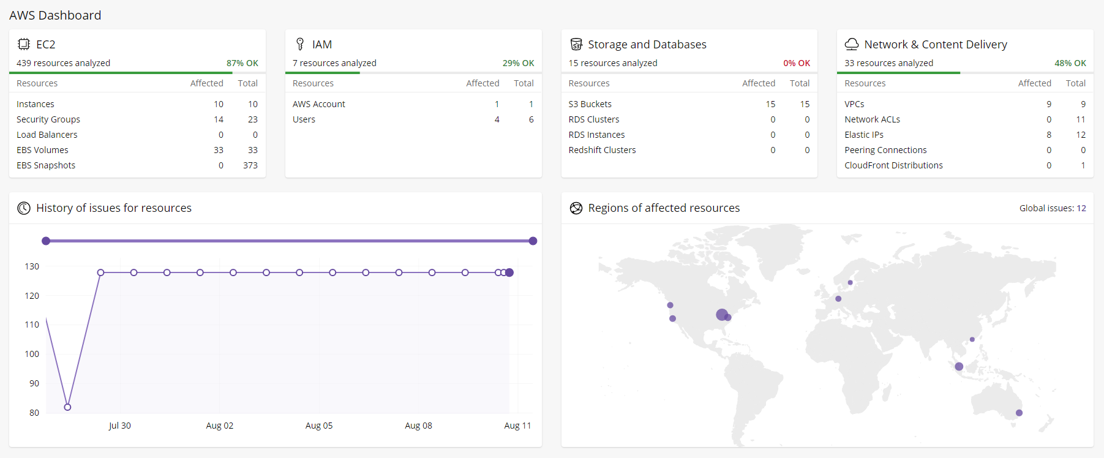The image size is (1104, 458).
Task: Click the 439 resources analyzed text
Action: [x=64, y=63]
